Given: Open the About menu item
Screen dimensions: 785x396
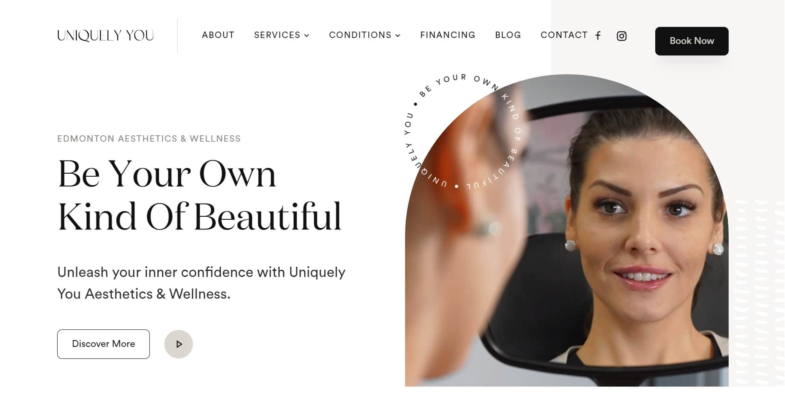Looking at the screenshot, I should [218, 35].
